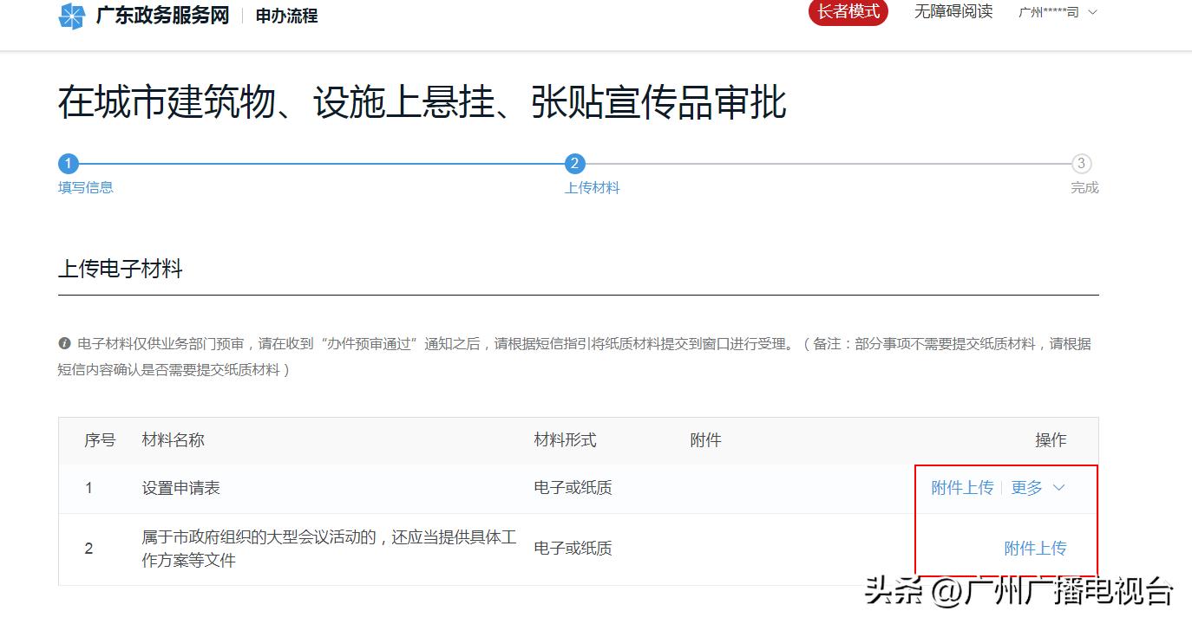Click the 操作 column header

[1051, 439]
